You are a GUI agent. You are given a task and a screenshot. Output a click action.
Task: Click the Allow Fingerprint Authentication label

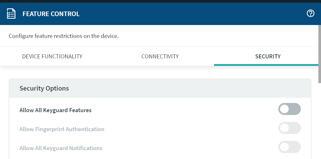pos(62,129)
